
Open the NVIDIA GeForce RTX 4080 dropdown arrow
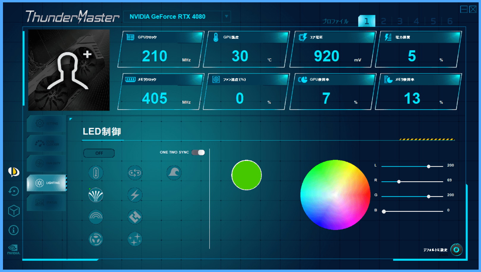pyautogui.click(x=227, y=16)
